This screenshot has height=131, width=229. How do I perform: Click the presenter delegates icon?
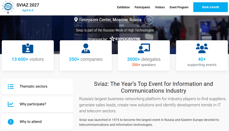click(144, 48)
